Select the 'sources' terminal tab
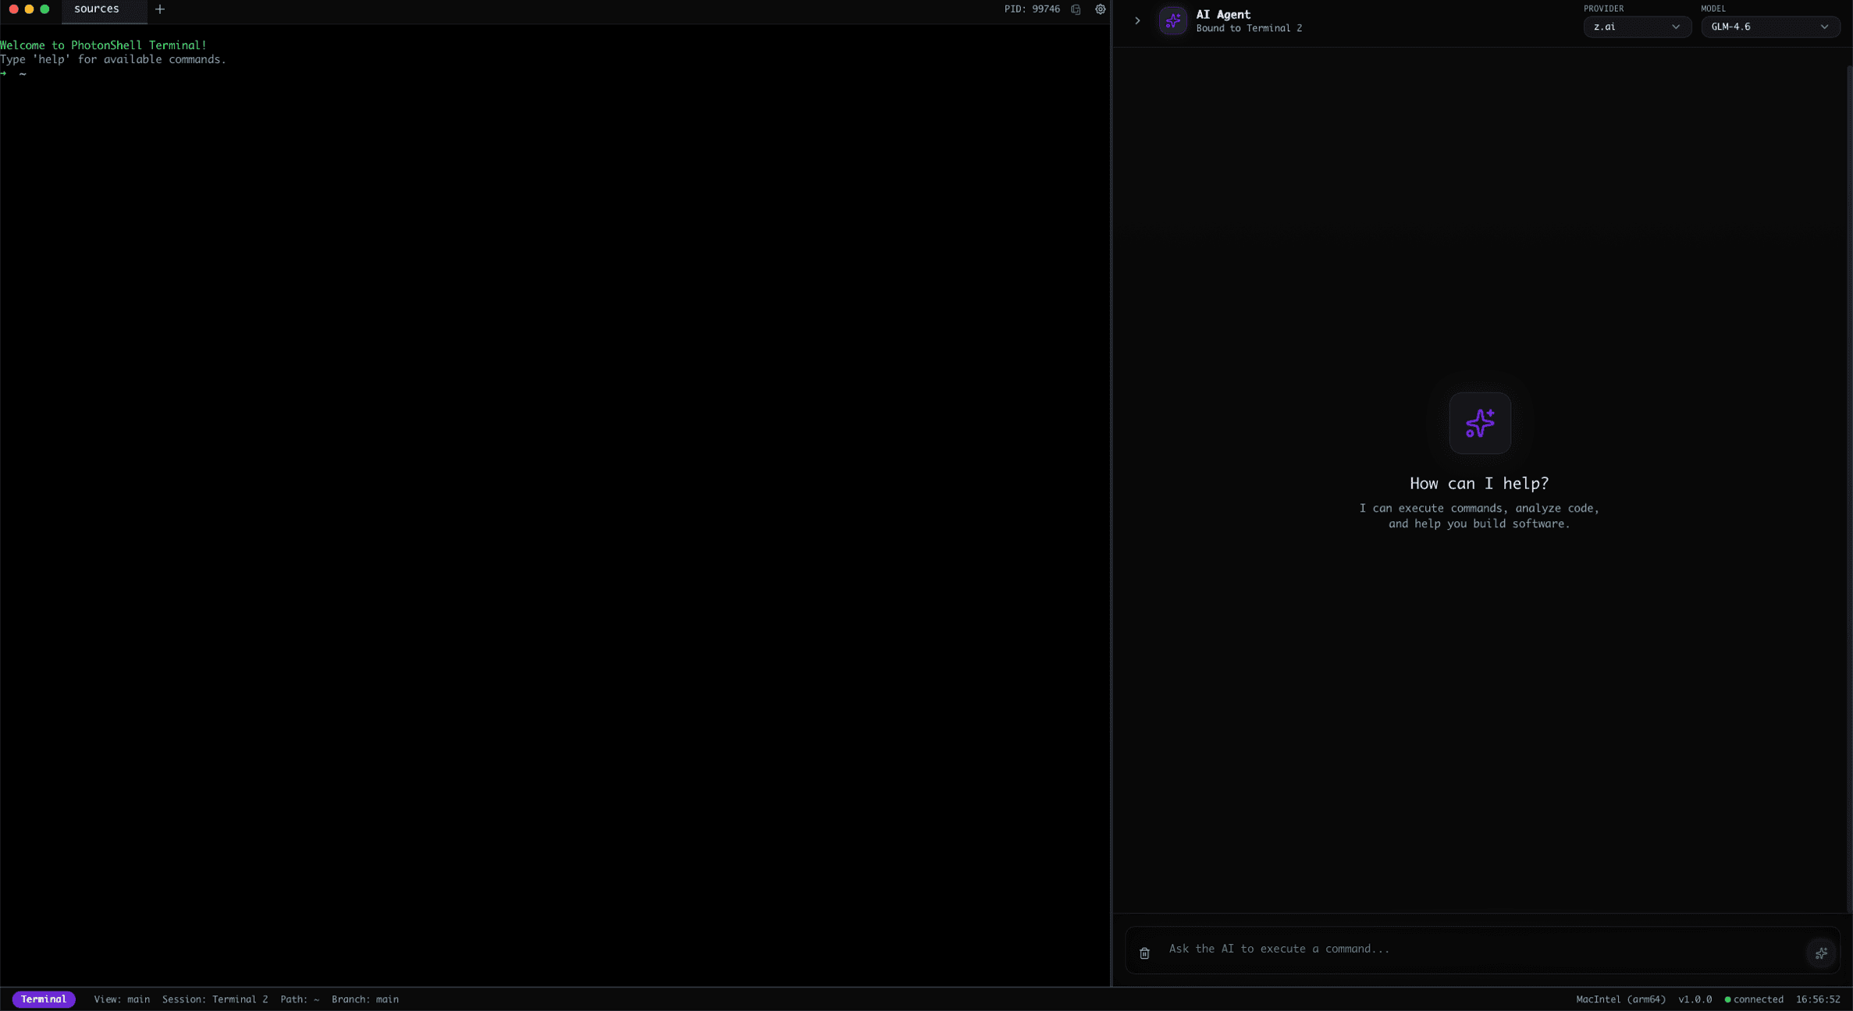This screenshot has height=1011, width=1853. tap(95, 9)
